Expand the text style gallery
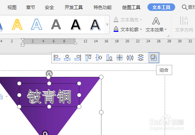The width and height of the screenshot is (195, 135). 107,24
